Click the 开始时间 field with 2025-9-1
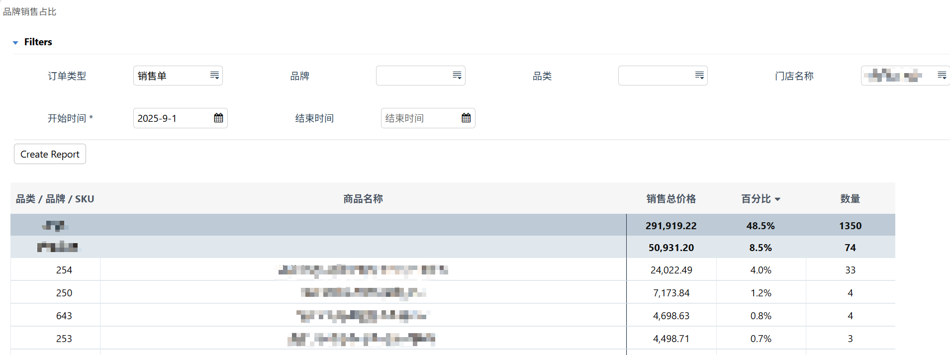The width and height of the screenshot is (950, 355). click(x=181, y=118)
